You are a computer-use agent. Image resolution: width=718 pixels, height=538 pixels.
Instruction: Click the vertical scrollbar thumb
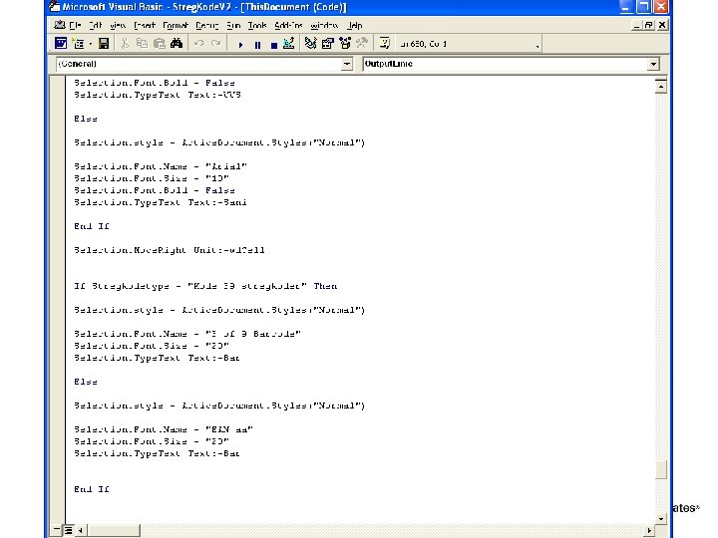coord(661,470)
